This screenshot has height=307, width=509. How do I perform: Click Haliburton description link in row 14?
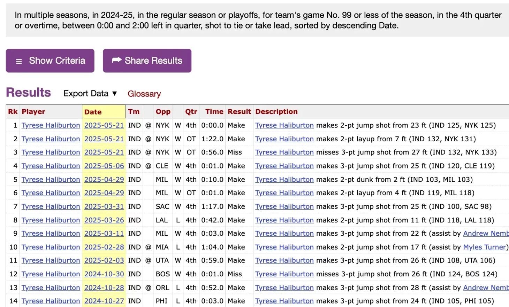284,301
